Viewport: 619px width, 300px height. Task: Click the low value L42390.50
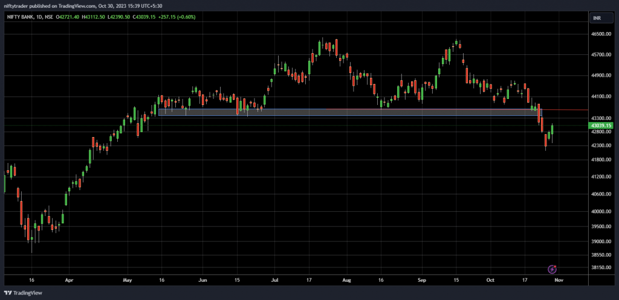click(118, 17)
